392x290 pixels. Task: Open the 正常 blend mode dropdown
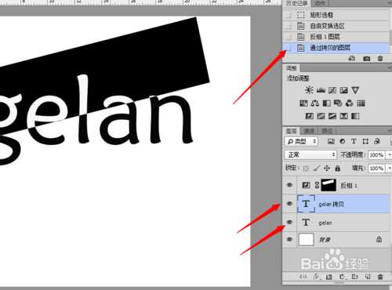pos(310,154)
